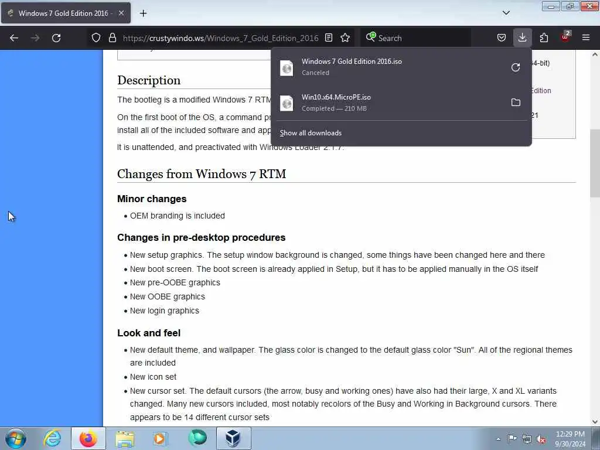Open the tracking protection shield icon

(96, 38)
